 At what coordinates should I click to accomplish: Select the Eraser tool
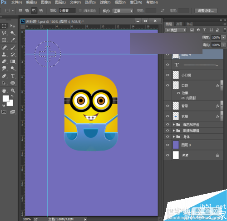[4, 61]
